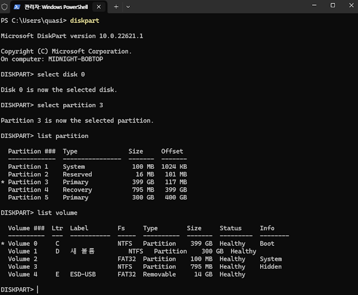Click the '14 GB' size on Volume 4 row
This screenshot has height=295, width=358.
pyautogui.click(x=204, y=274)
